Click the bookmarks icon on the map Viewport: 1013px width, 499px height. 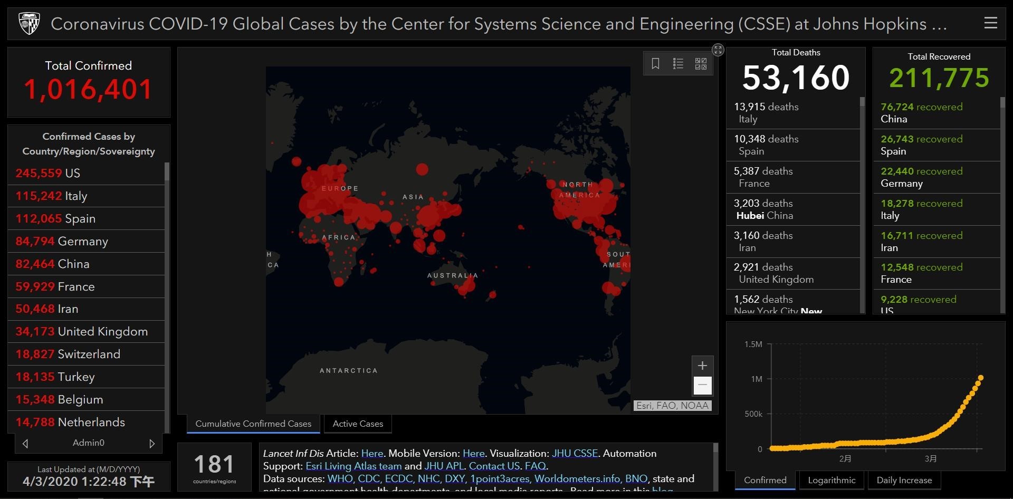[x=655, y=64]
